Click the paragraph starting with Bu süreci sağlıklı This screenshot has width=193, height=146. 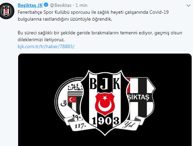(x=100, y=36)
